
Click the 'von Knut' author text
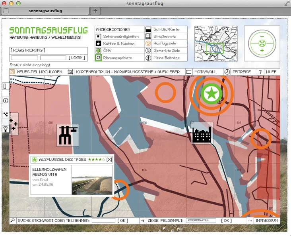point(40,179)
